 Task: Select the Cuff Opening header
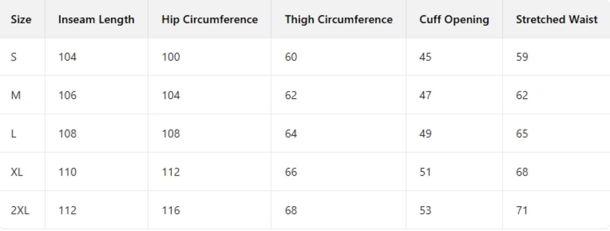pyautogui.click(x=454, y=20)
